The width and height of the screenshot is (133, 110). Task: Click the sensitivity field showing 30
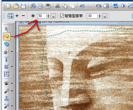coord(92,16)
